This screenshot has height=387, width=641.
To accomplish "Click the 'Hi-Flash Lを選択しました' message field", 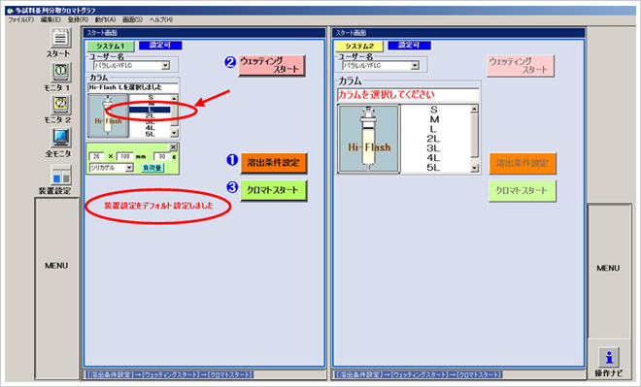I will tap(133, 87).
